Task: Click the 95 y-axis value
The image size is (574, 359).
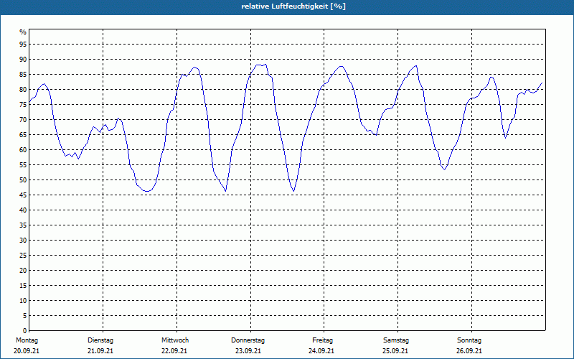Action: click(x=23, y=45)
